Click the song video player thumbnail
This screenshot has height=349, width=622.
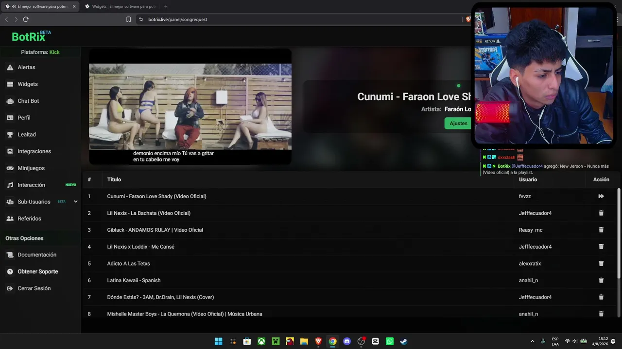pyautogui.click(x=190, y=107)
